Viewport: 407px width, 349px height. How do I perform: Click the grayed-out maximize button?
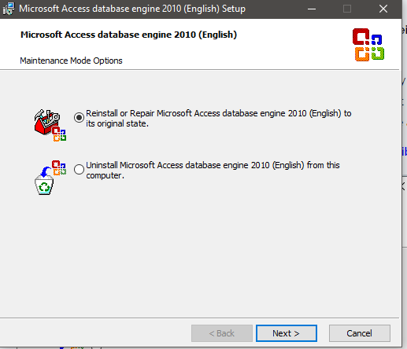point(347,9)
